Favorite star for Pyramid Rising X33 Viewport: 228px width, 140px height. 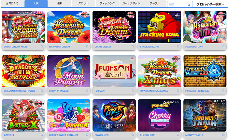(x=223, y=90)
